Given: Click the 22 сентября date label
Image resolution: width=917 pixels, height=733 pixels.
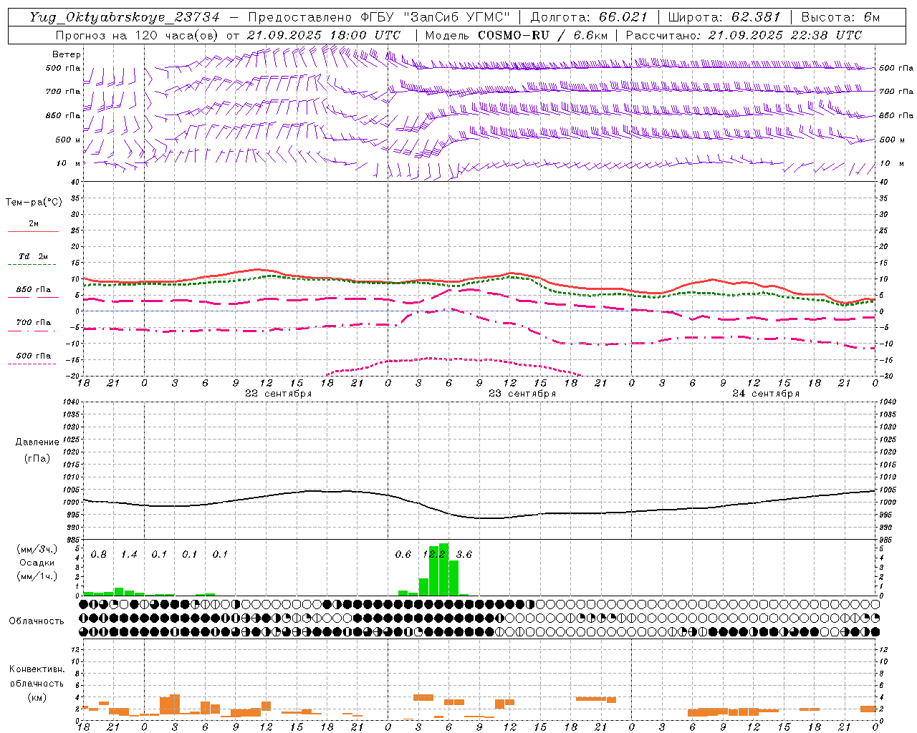Looking at the screenshot, I should click(x=278, y=394).
